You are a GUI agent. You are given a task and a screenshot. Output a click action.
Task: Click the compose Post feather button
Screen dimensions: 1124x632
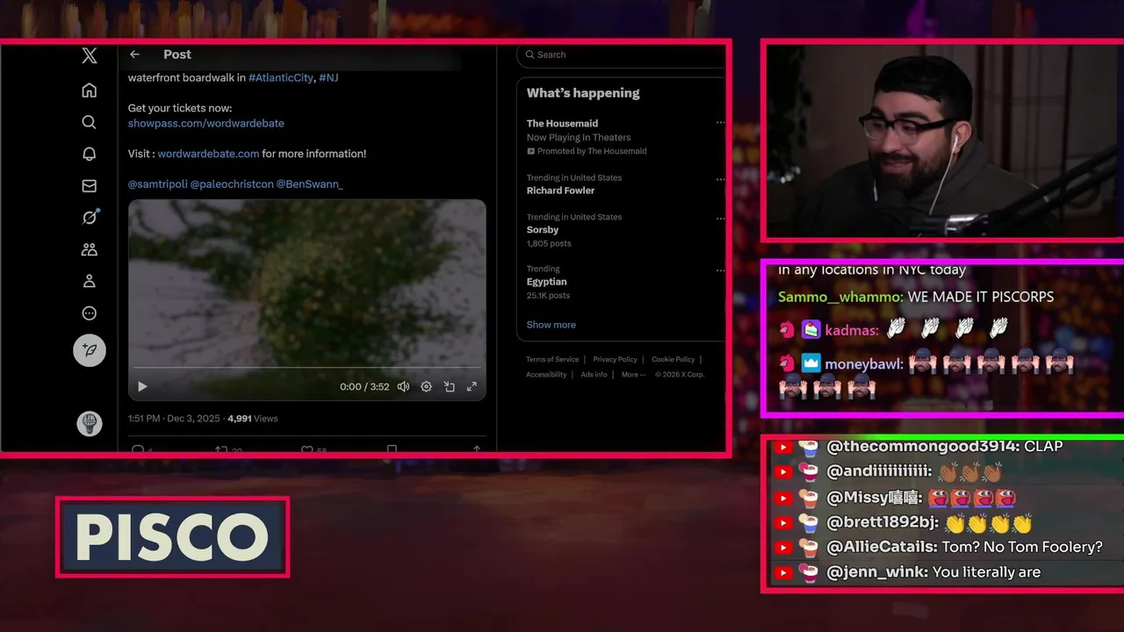click(90, 350)
